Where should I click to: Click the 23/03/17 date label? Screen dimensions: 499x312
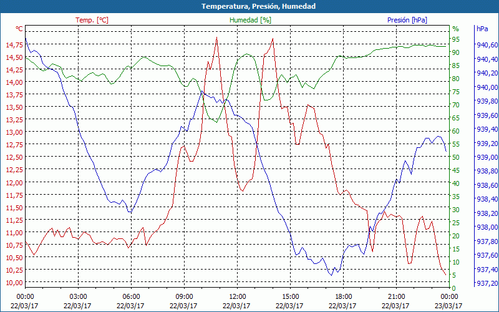click(x=448, y=306)
